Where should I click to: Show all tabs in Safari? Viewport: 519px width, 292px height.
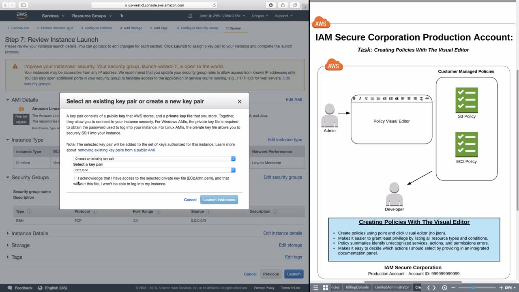pos(295,5)
